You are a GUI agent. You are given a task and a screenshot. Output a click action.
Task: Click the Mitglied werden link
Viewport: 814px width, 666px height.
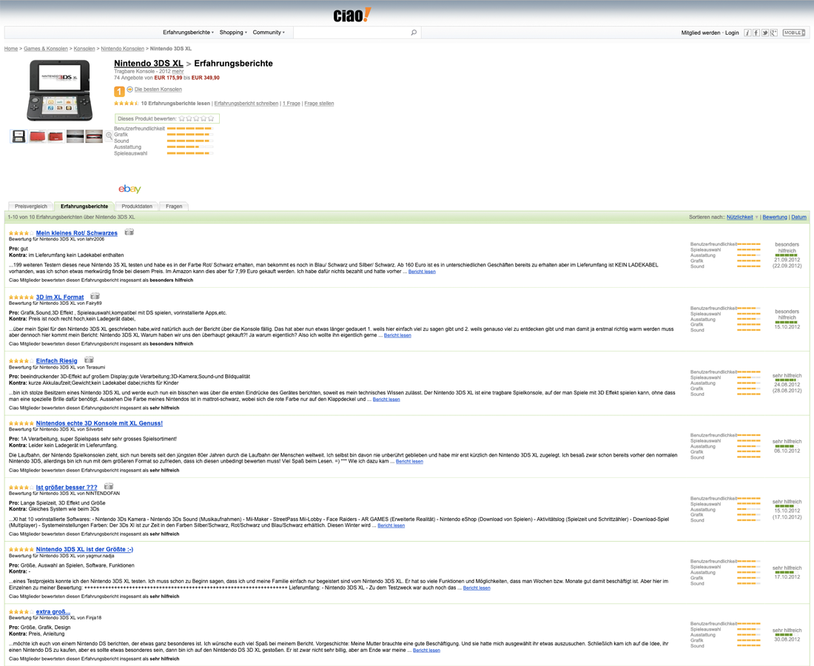click(x=701, y=33)
